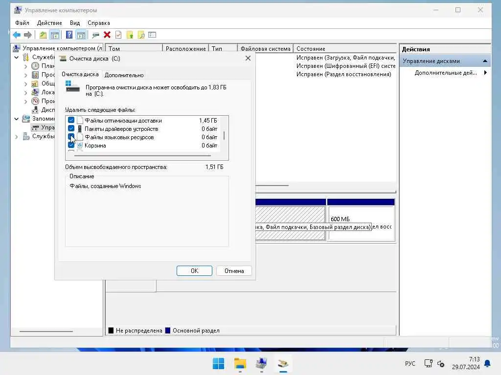Toggle the console tree pane icon

pos(55,35)
